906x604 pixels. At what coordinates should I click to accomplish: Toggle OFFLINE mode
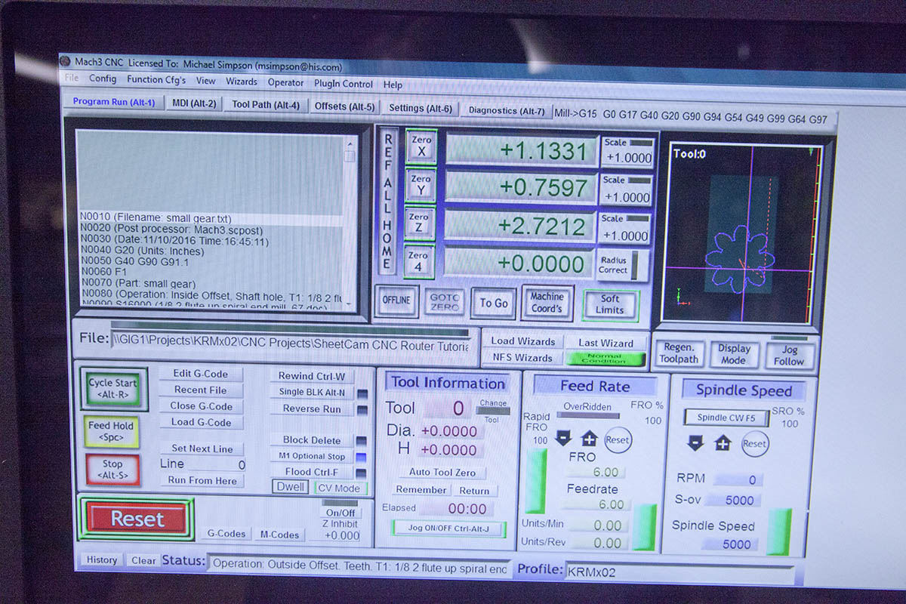(396, 300)
